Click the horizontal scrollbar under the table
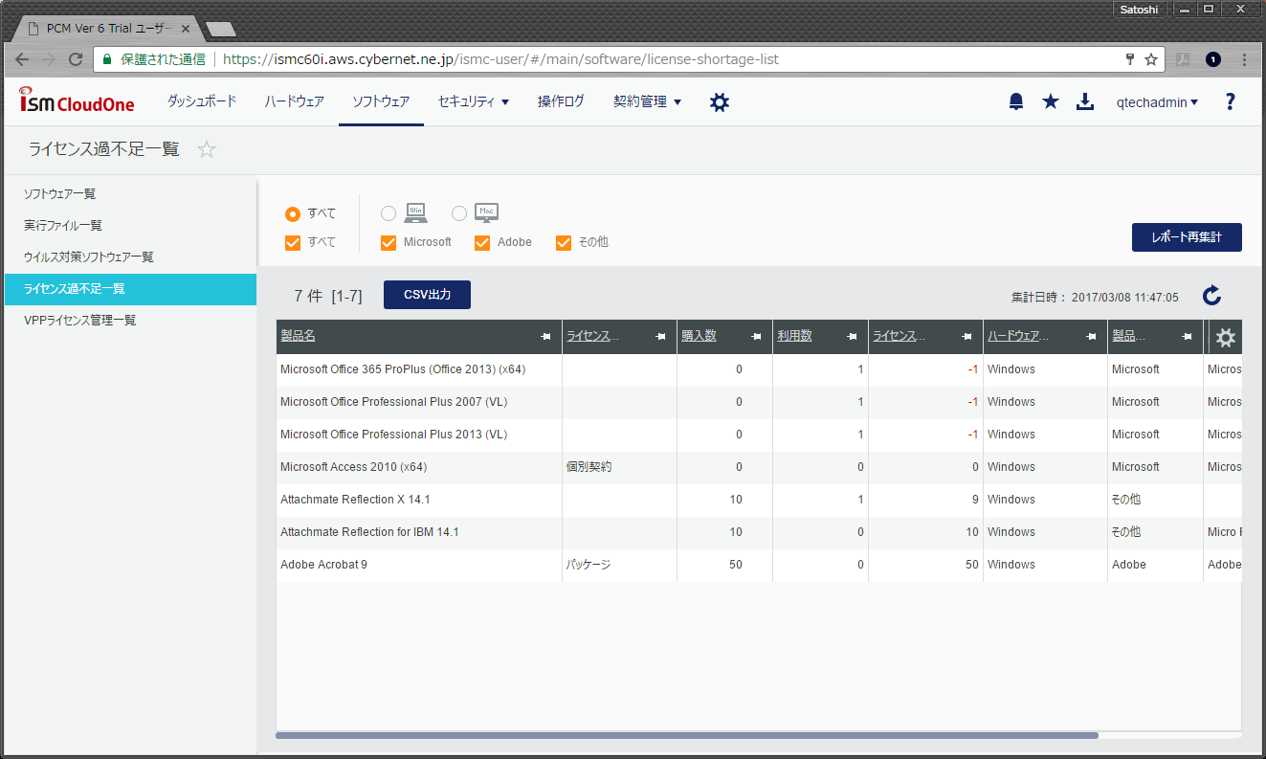Image resolution: width=1266 pixels, height=759 pixels. (x=686, y=735)
